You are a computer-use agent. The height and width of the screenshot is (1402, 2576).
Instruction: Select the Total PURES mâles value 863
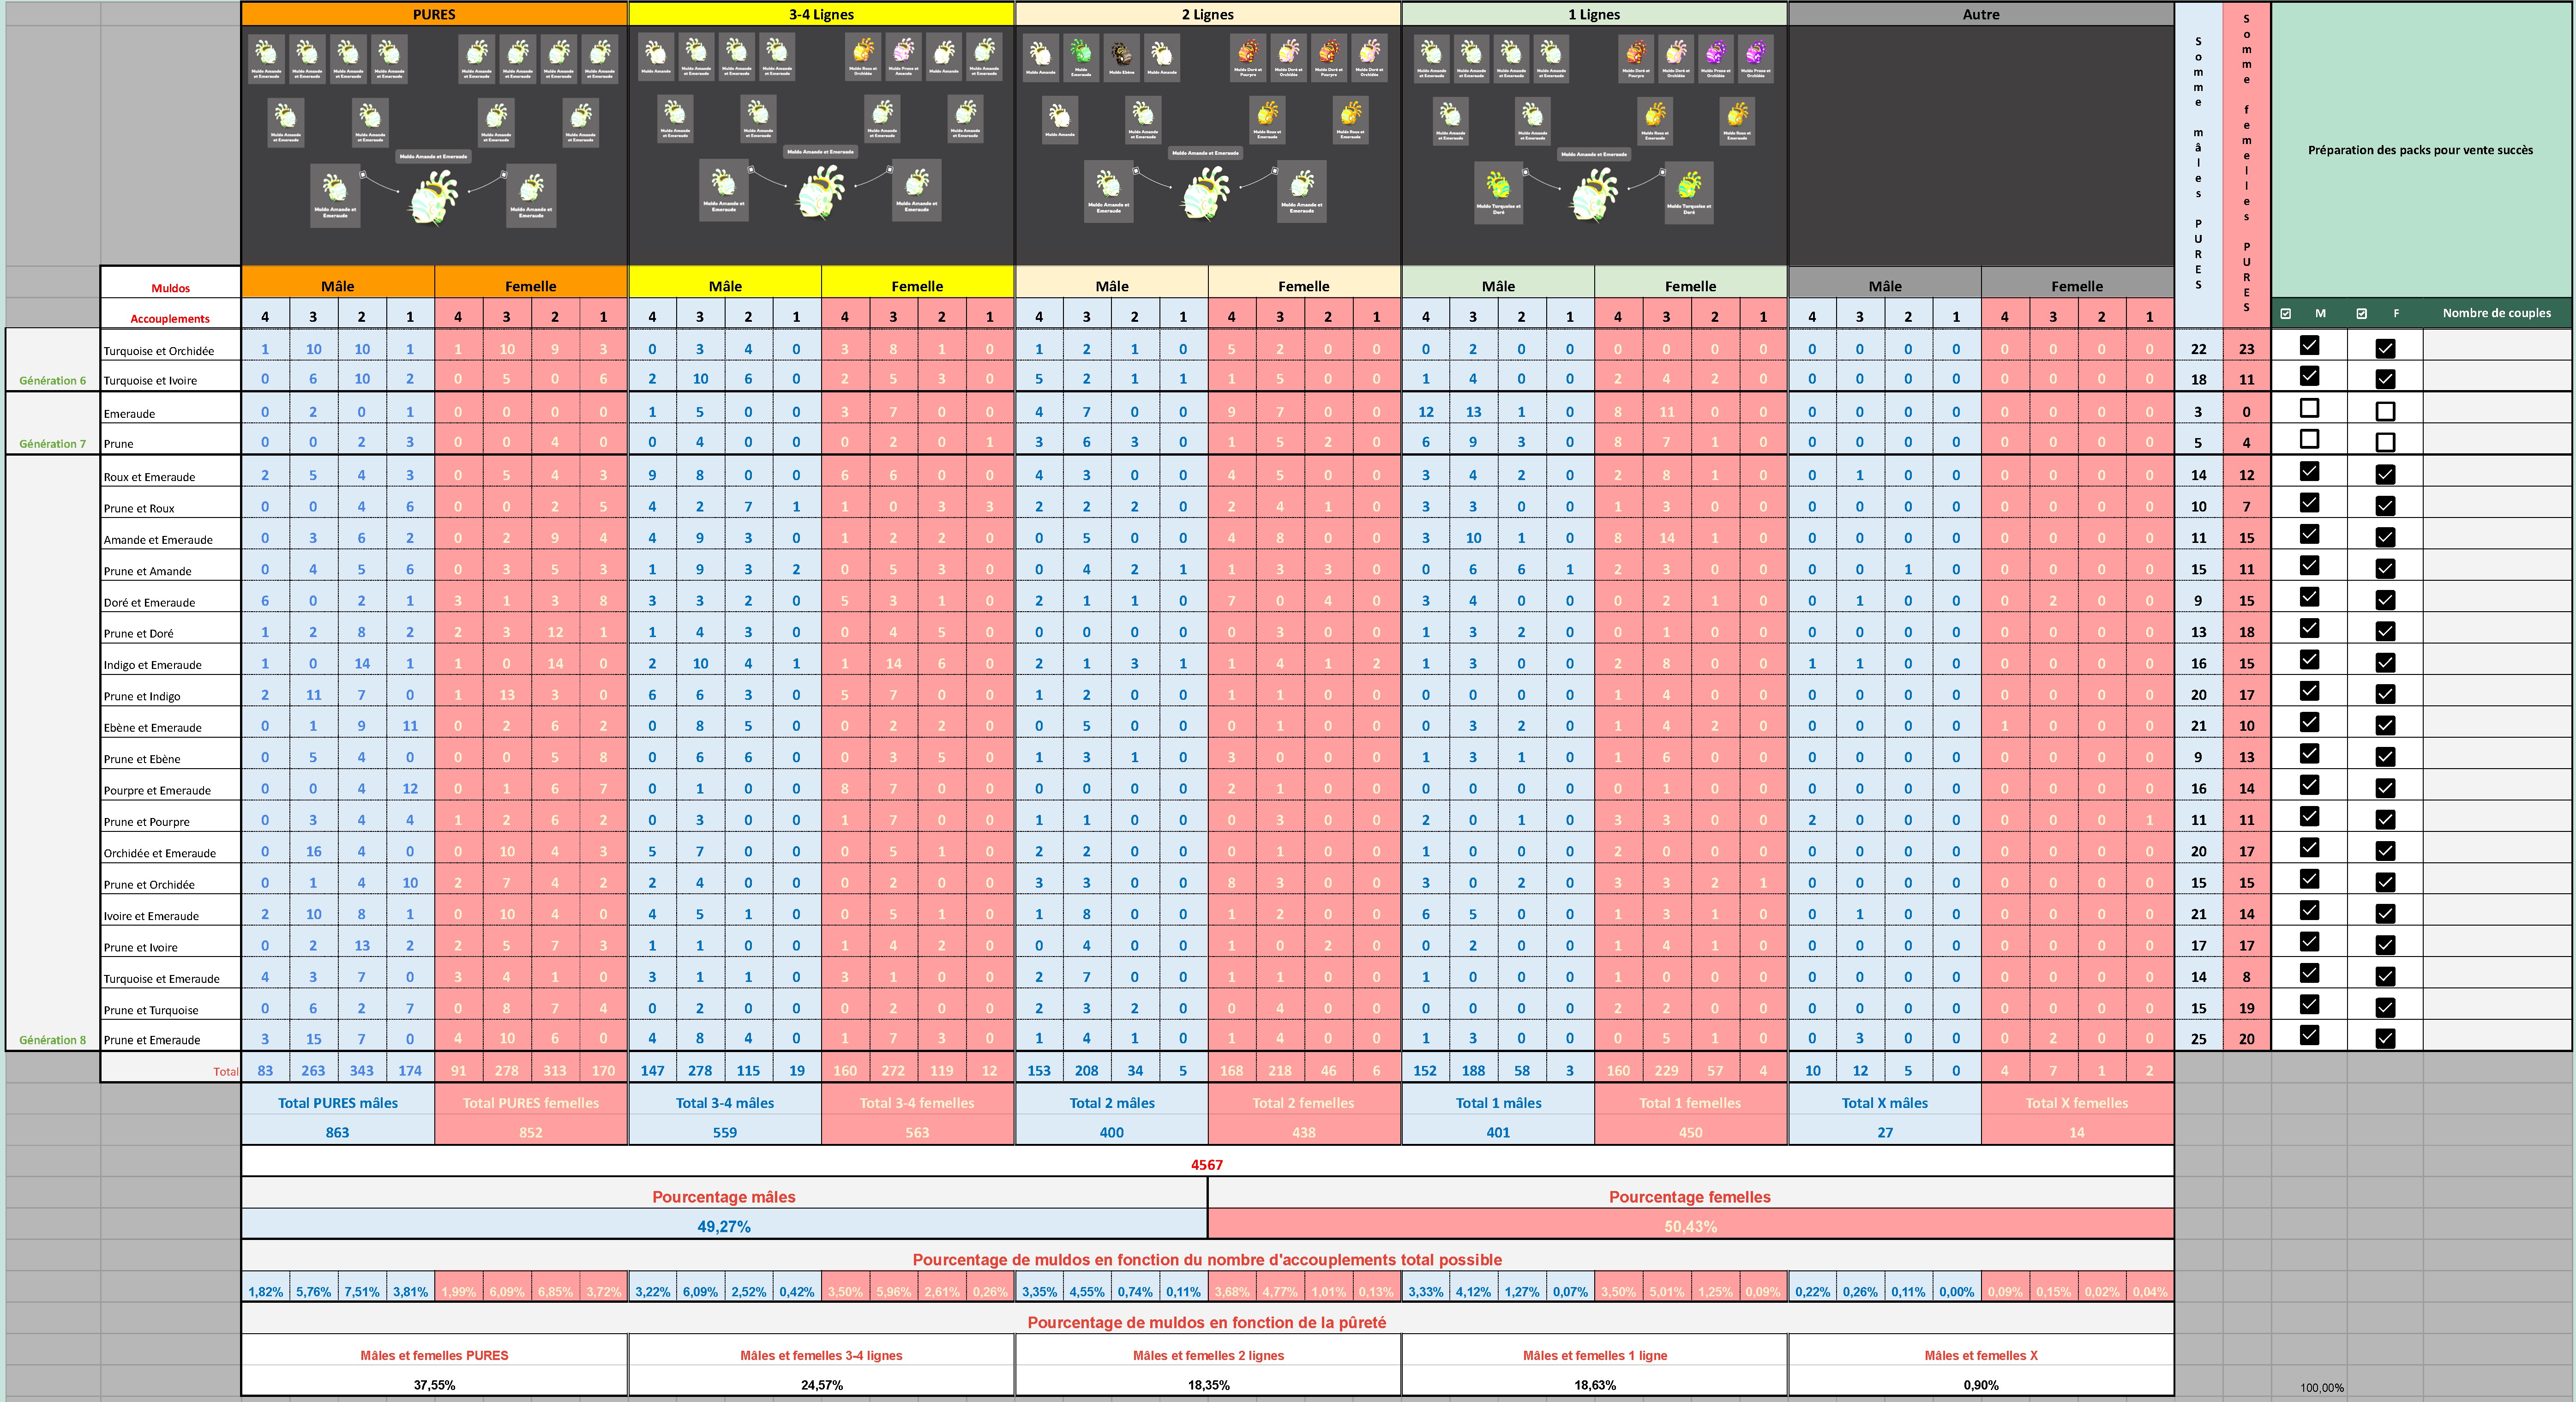[337, 1132]
